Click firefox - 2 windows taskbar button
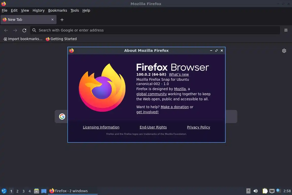 [x=73, y=191]
